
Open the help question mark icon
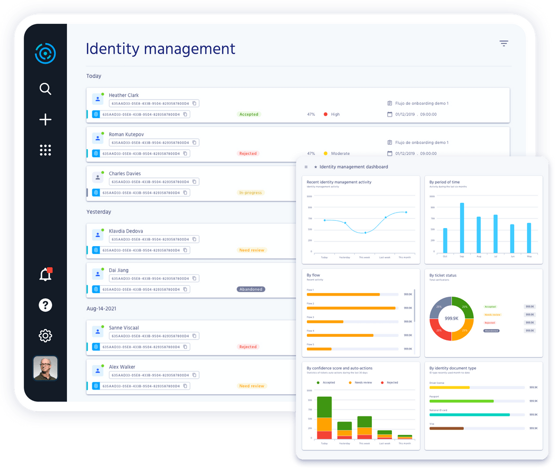click(x=45, y=305)
